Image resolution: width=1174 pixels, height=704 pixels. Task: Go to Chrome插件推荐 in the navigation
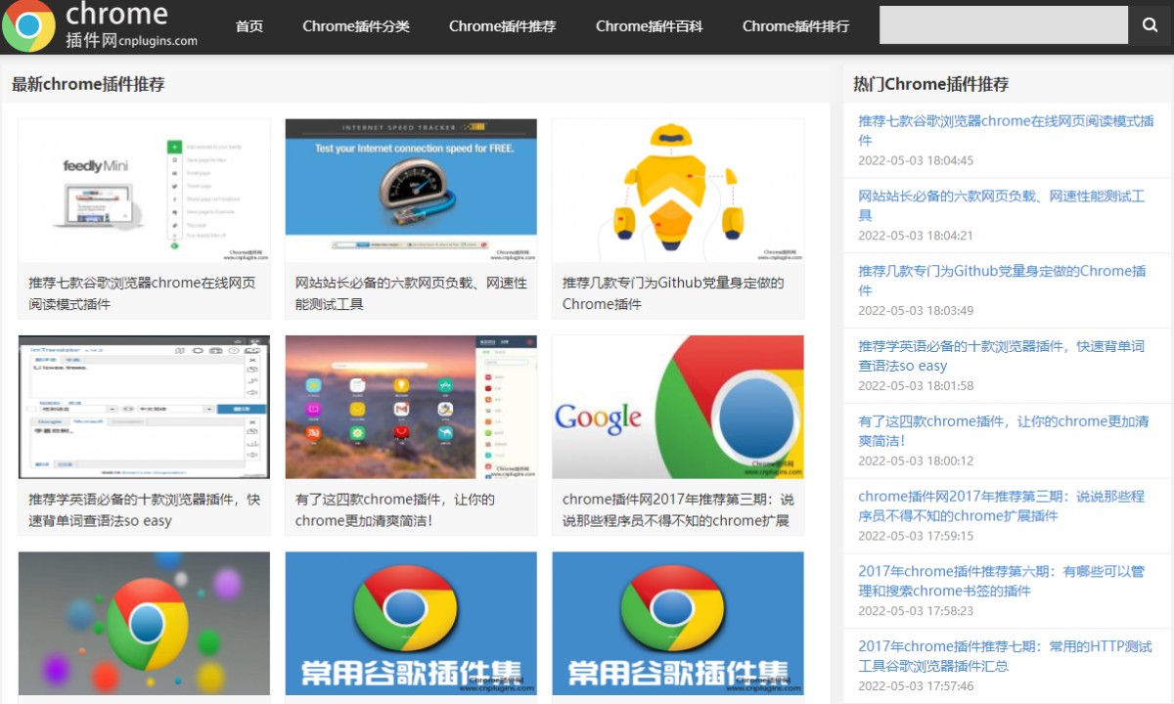(x=503, y=26)
